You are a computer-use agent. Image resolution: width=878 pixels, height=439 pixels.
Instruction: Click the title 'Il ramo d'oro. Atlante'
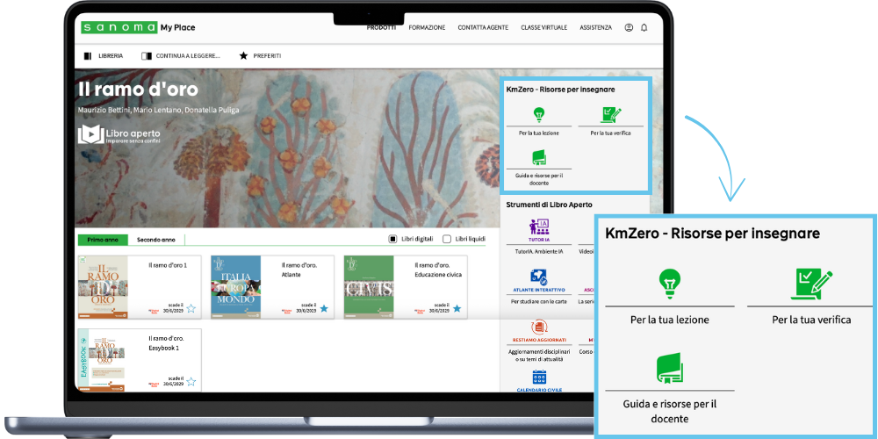click(x=299, y=270)
